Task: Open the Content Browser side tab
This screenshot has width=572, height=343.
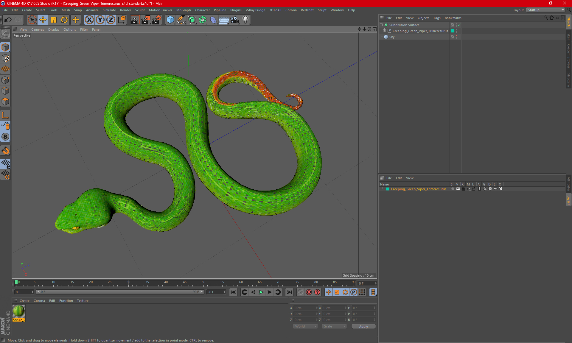Action: [x=568, y=56]
